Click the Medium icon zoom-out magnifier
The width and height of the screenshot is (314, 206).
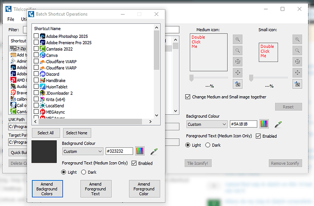click(238, 50)
